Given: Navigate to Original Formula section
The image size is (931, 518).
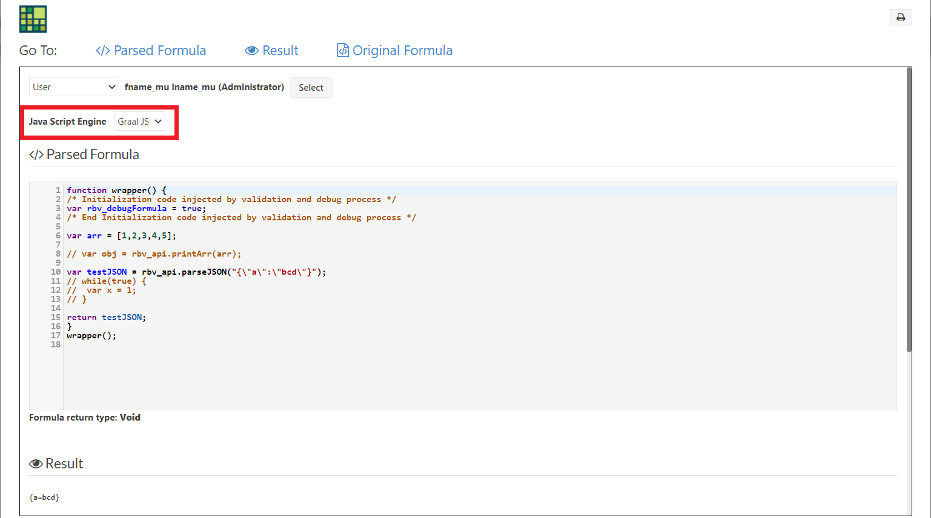Looking at the screenshot, I should click(x=402, y=50).
